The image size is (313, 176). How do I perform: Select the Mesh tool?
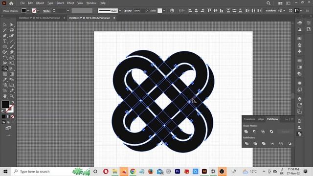pos(5,74)
